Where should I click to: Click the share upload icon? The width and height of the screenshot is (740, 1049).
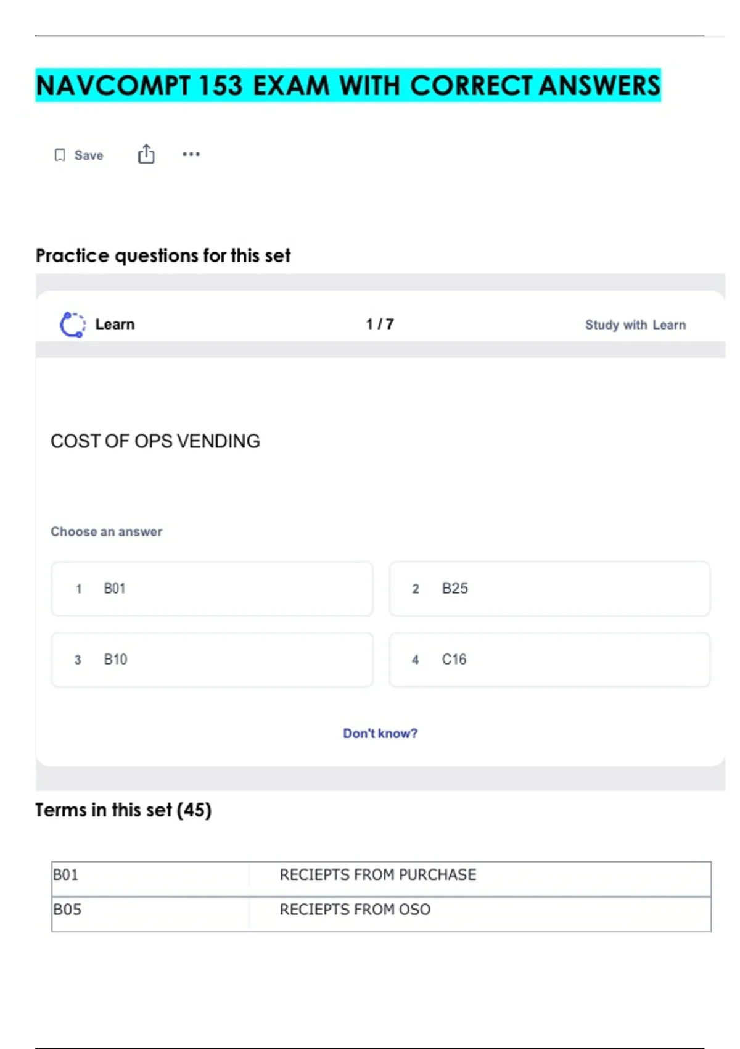(x=146, y=154)
